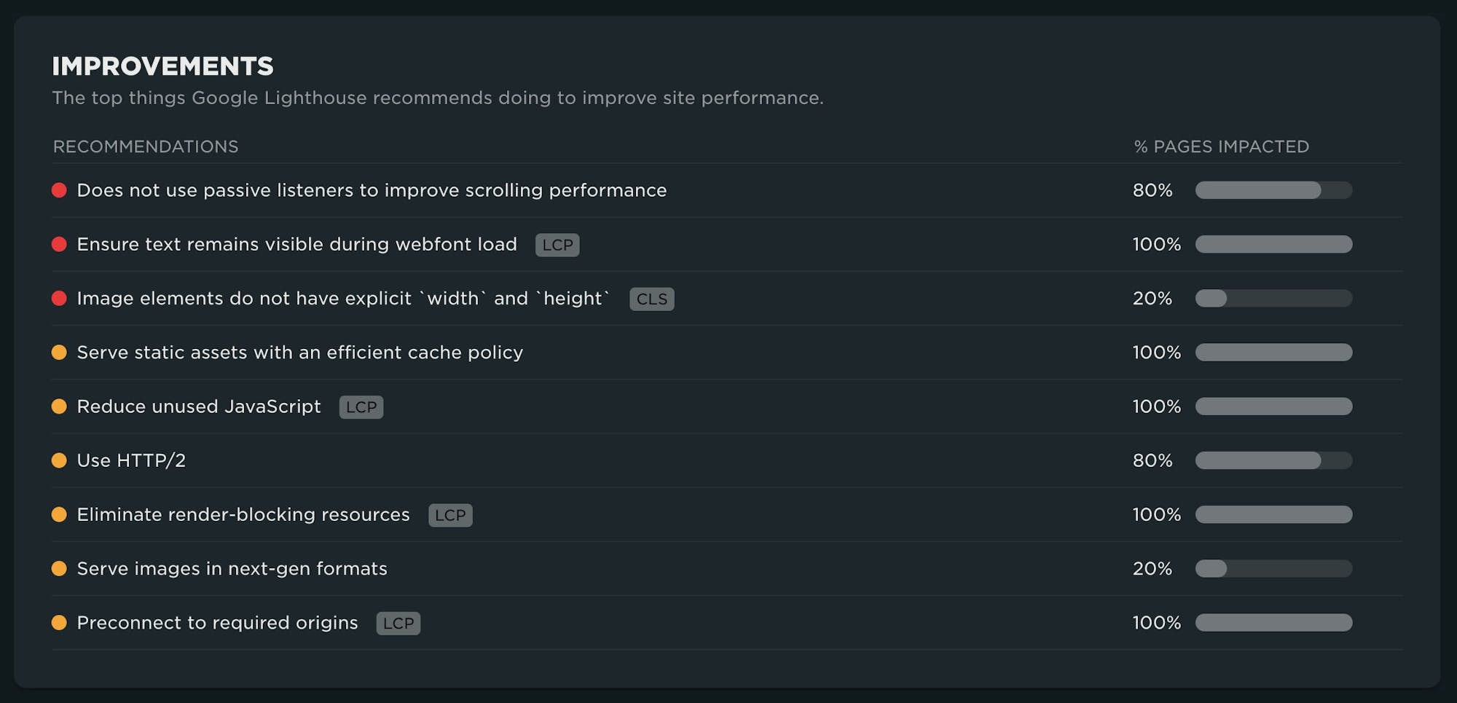Click the LCP badge beside render-blocking resources
Image resolution: width=1457 pixels, height=703 pixels.
450,515
